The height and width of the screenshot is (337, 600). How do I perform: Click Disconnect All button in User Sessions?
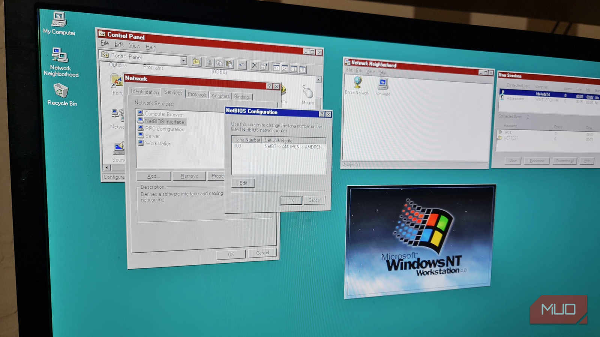coord(565,161)
